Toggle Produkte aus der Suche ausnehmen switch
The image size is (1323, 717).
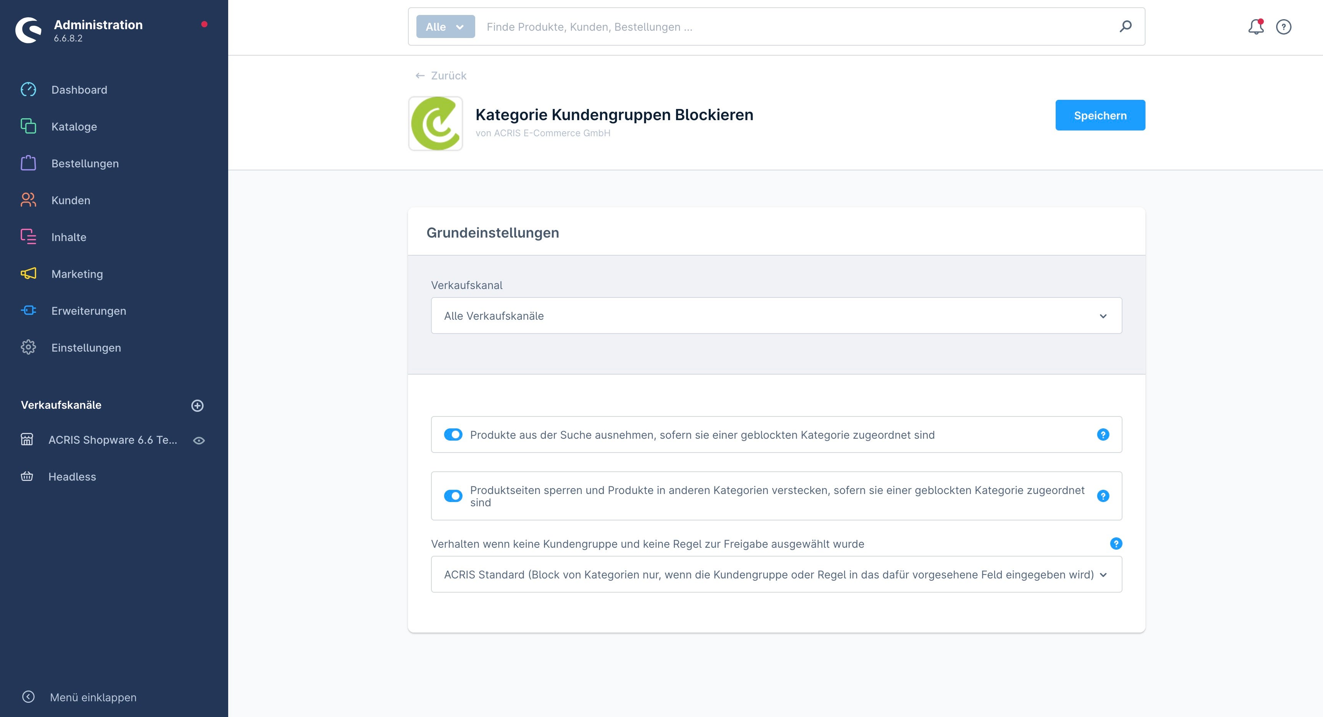453,435
